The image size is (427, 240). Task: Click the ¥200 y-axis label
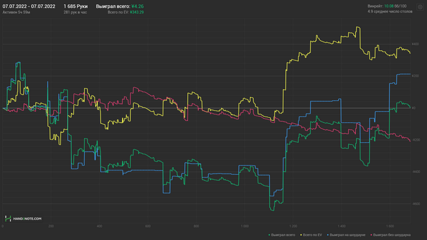click(x=415, y=76)
